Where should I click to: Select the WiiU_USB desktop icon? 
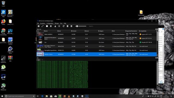click(x=10, y=31)
